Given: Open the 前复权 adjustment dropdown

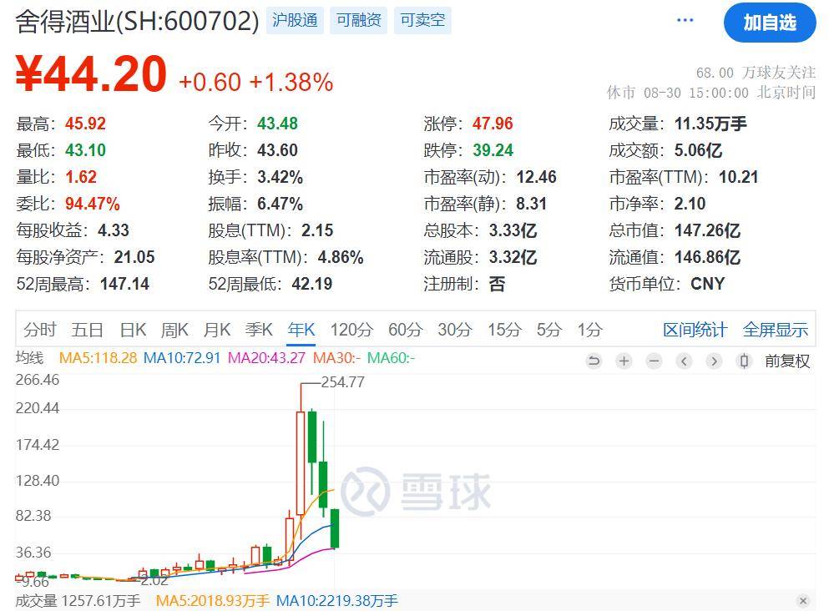Looking at the screenshot, I should point(787,361).
